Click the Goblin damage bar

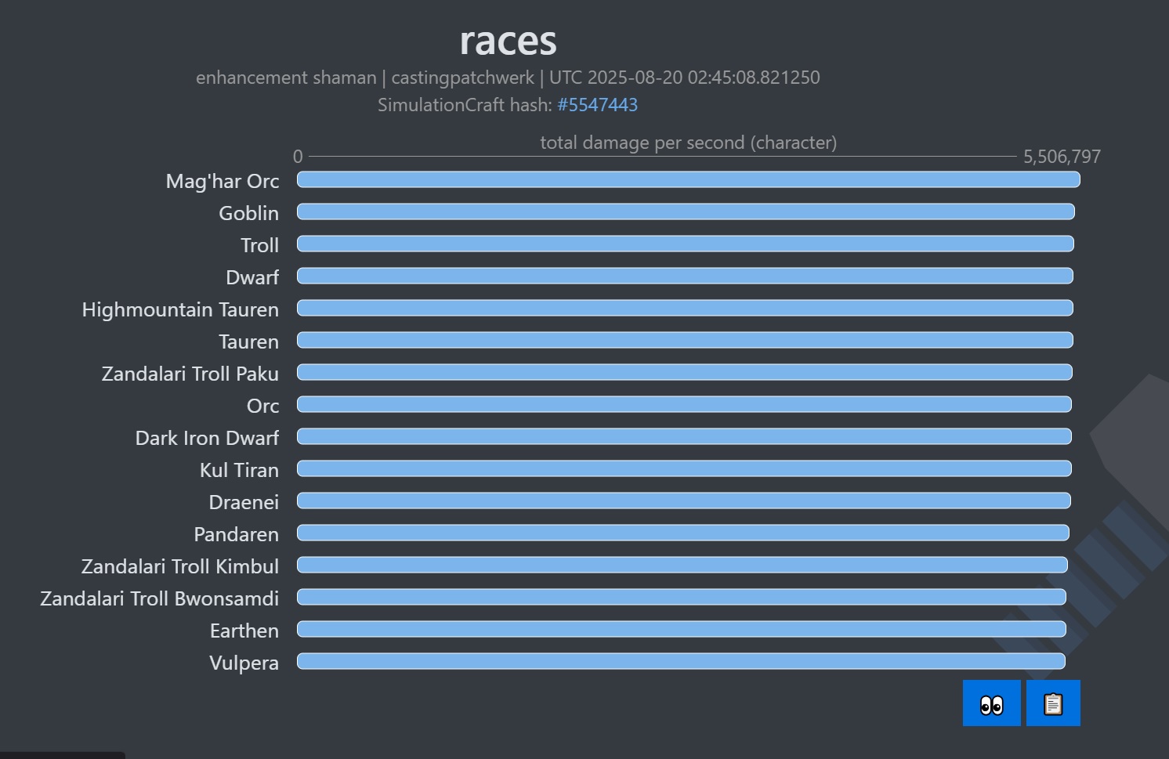pyautogui.click(x=686, y=212)
